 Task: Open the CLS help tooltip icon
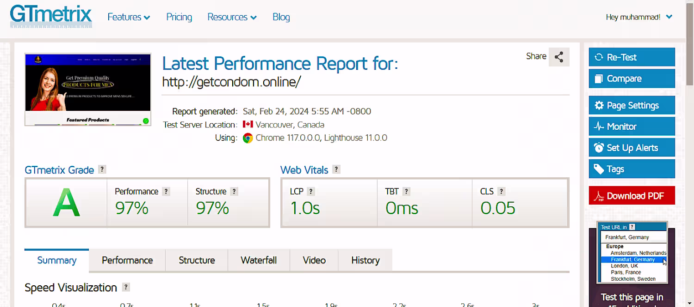tap(502, 191)
